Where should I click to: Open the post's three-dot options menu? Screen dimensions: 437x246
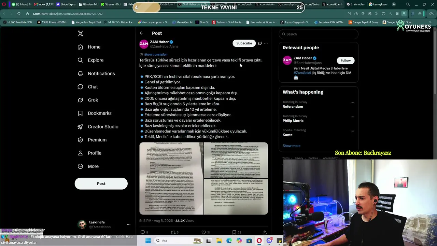(266, 43)
